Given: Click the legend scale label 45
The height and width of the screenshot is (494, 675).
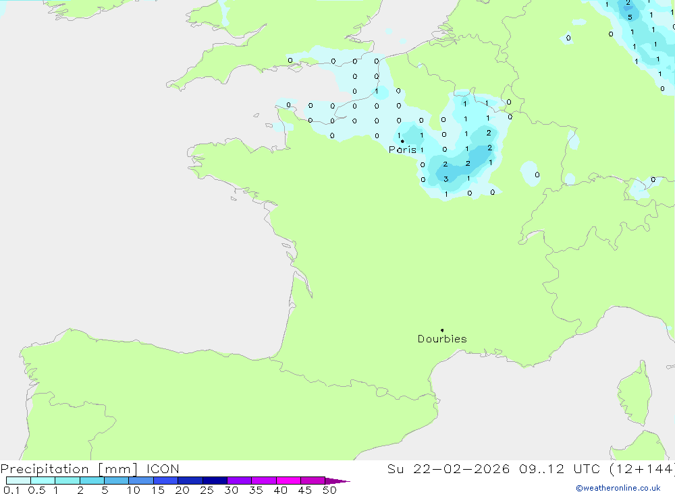Looking at the screenshot, I should click(x=305, y=490).
